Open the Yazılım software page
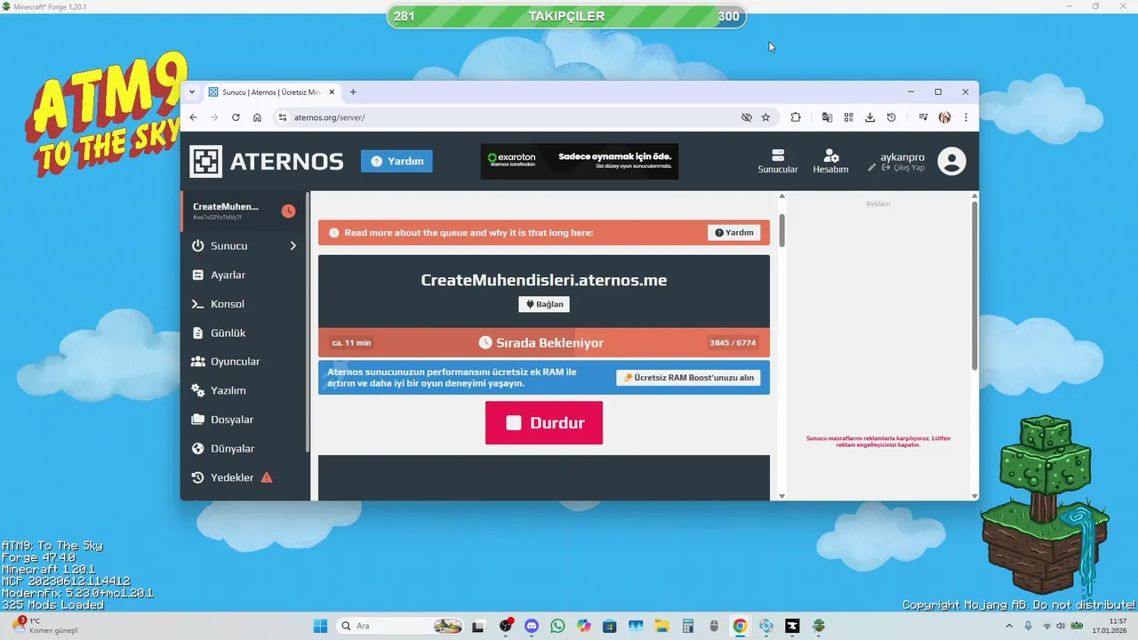 (244, 390)
